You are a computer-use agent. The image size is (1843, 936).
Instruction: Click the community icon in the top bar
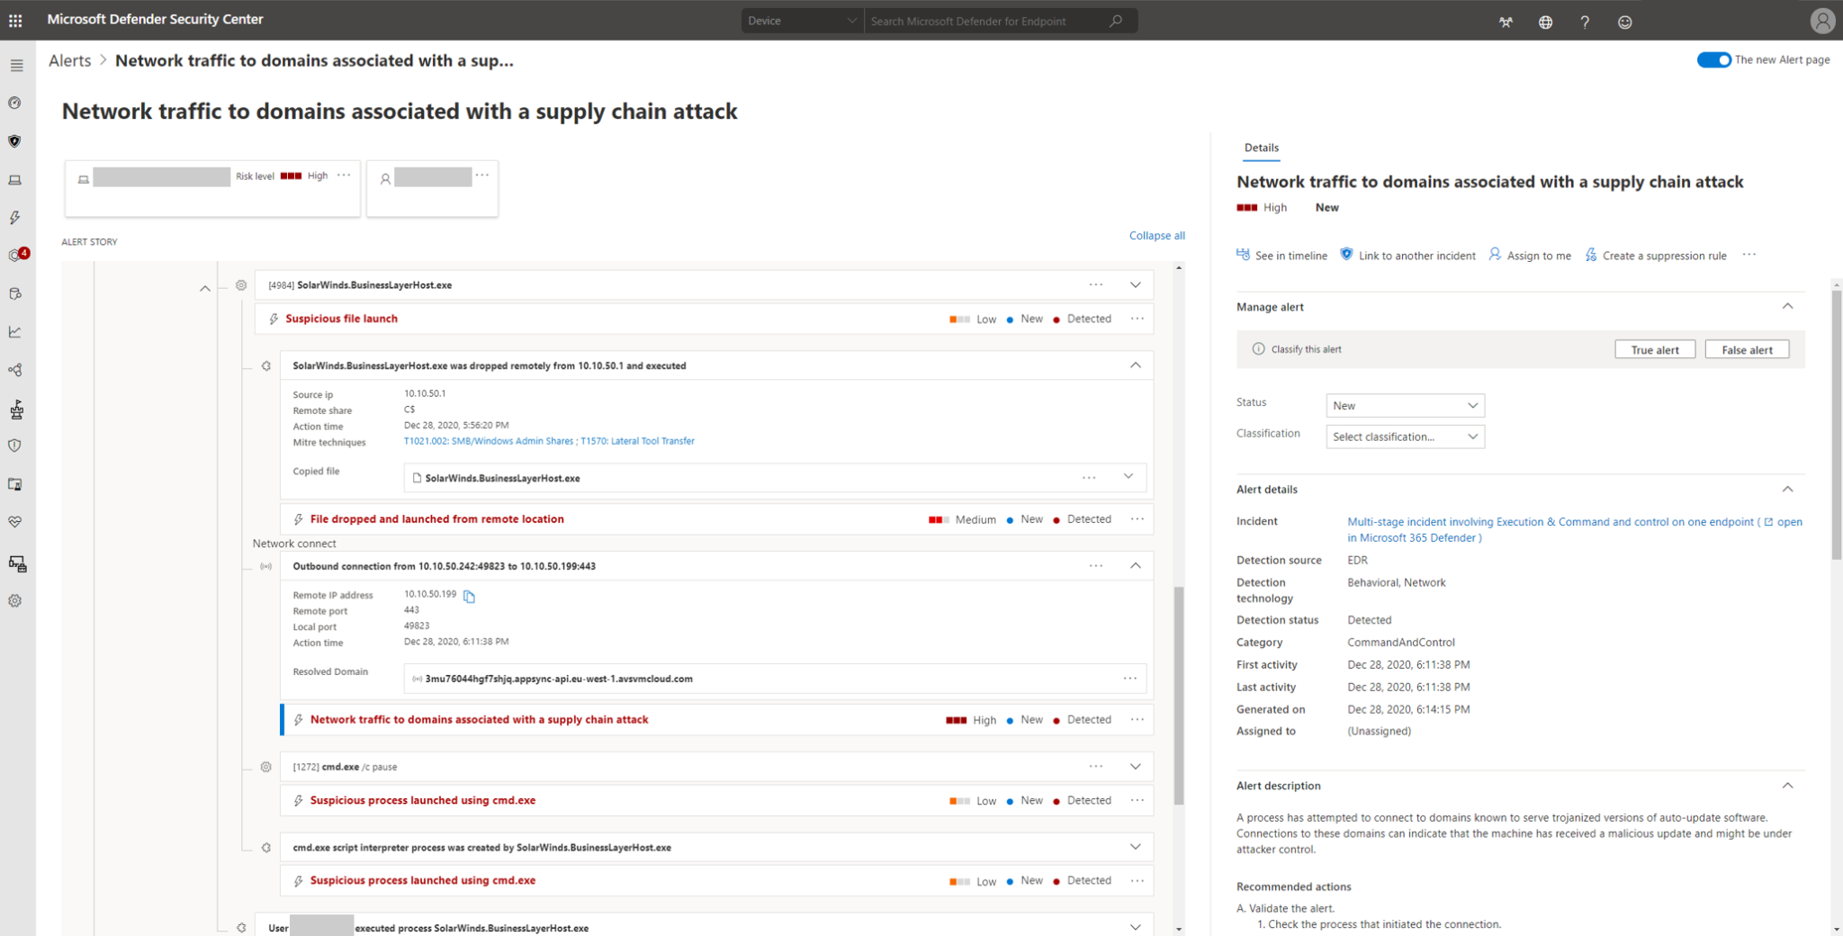click(x=1506, y=22)
